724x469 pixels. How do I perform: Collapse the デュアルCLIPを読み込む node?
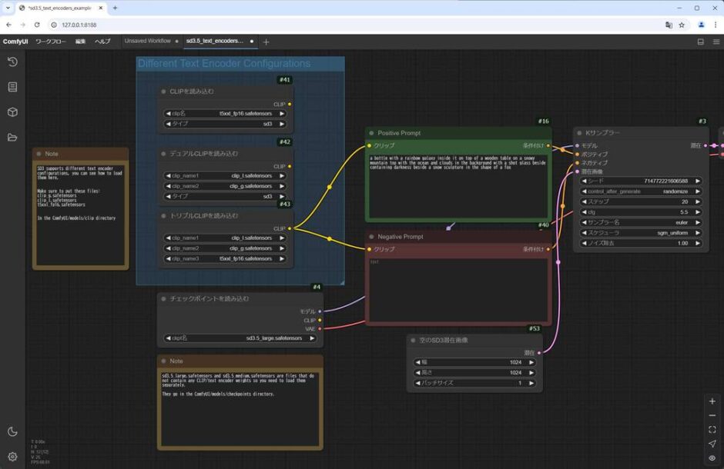163,154
